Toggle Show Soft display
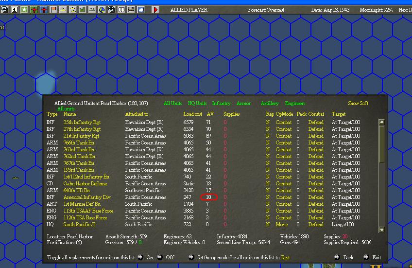 point(358,104)
